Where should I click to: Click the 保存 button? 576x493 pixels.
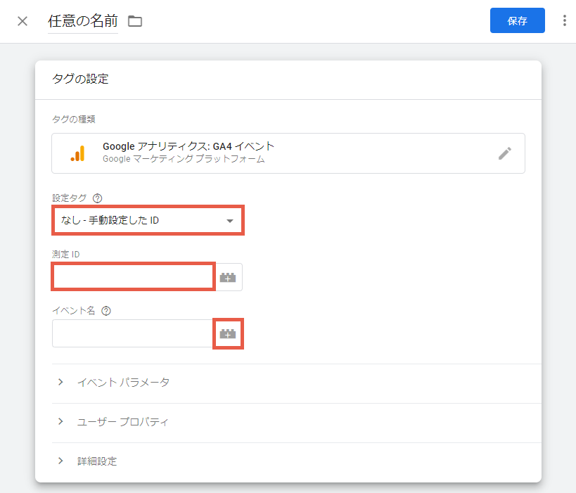pos(517,20)
